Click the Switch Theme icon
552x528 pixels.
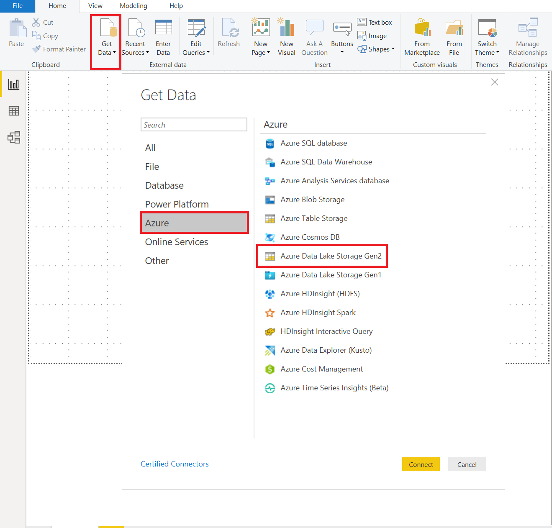pyautogui.click(x=487, y=28)
